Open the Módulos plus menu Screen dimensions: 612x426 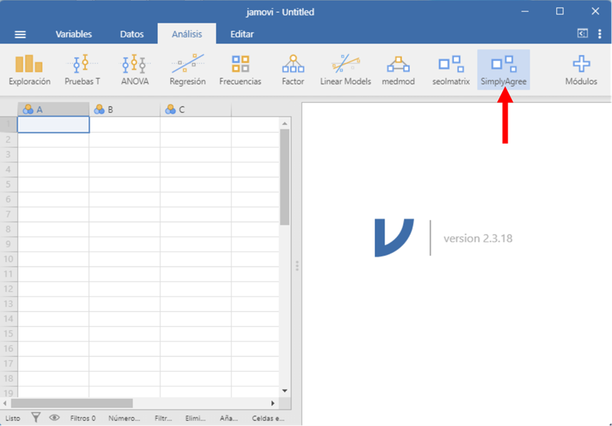point(581,70)
